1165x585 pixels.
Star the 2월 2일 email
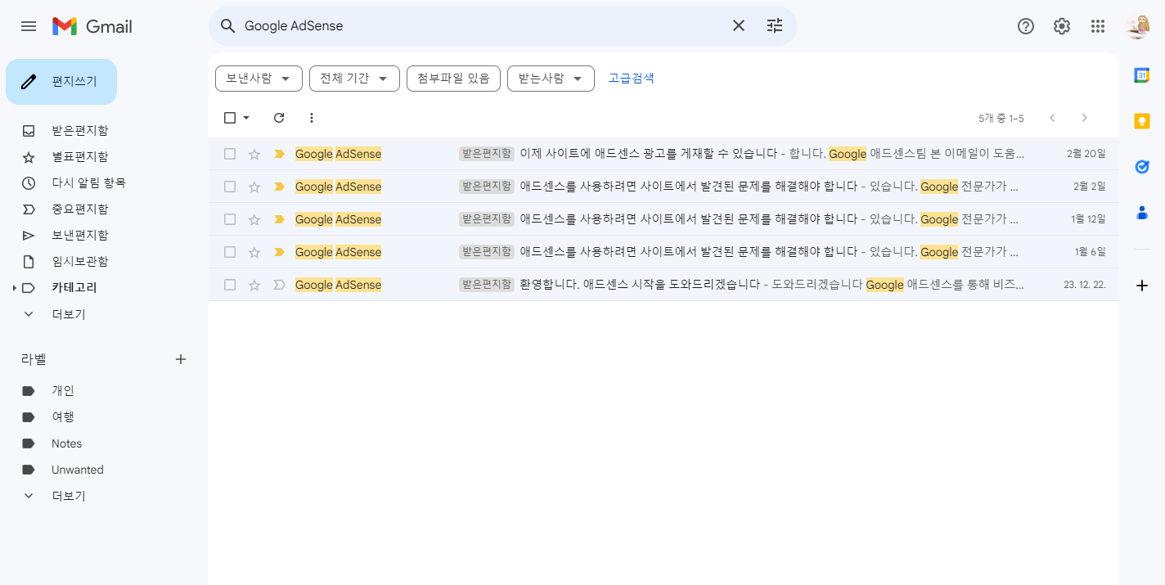pos(254,187)
